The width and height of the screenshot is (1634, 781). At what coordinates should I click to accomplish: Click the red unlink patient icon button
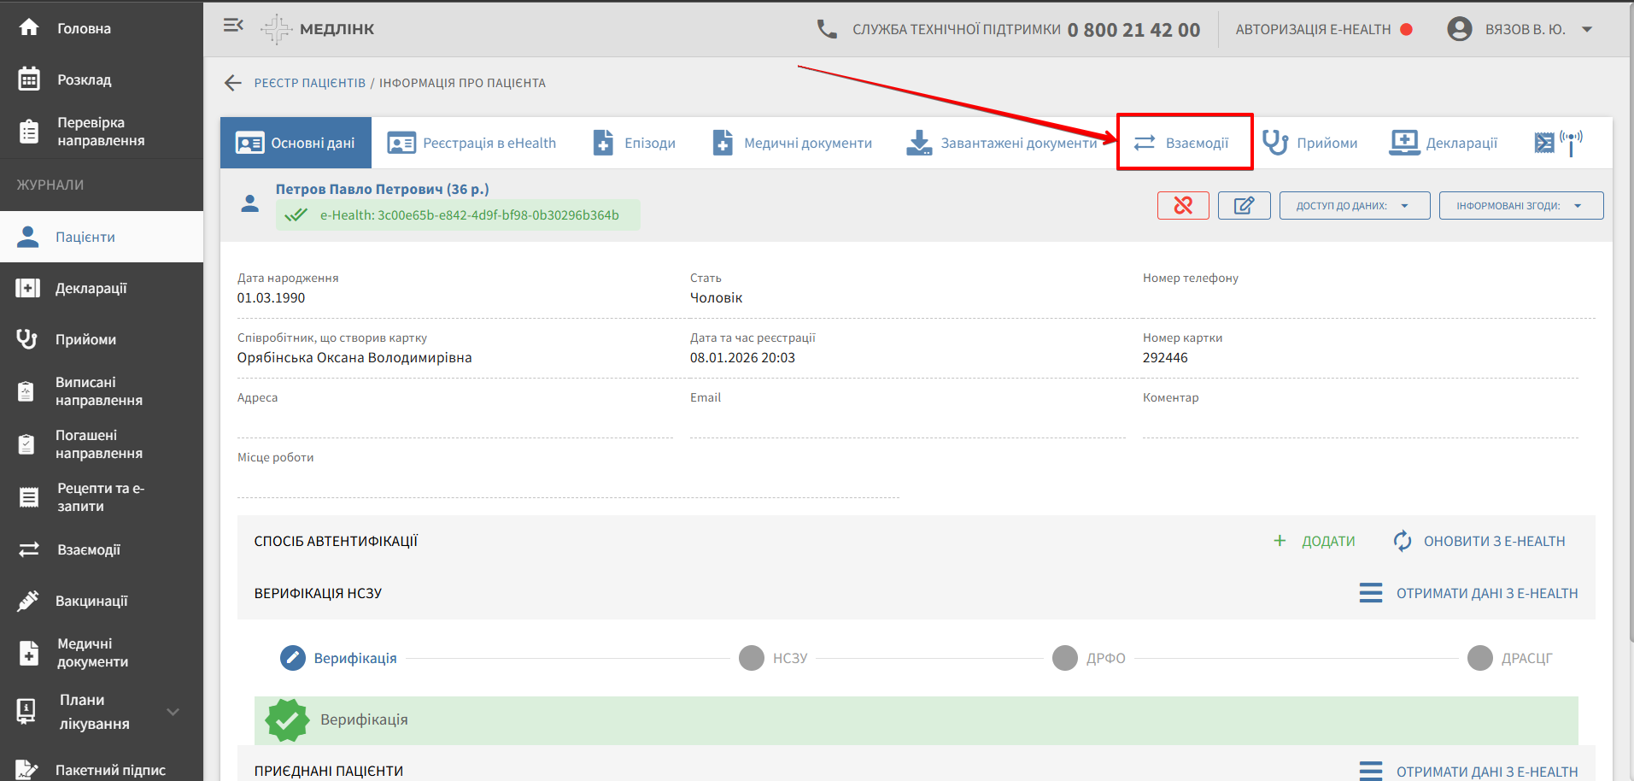tap(1182, 206)
